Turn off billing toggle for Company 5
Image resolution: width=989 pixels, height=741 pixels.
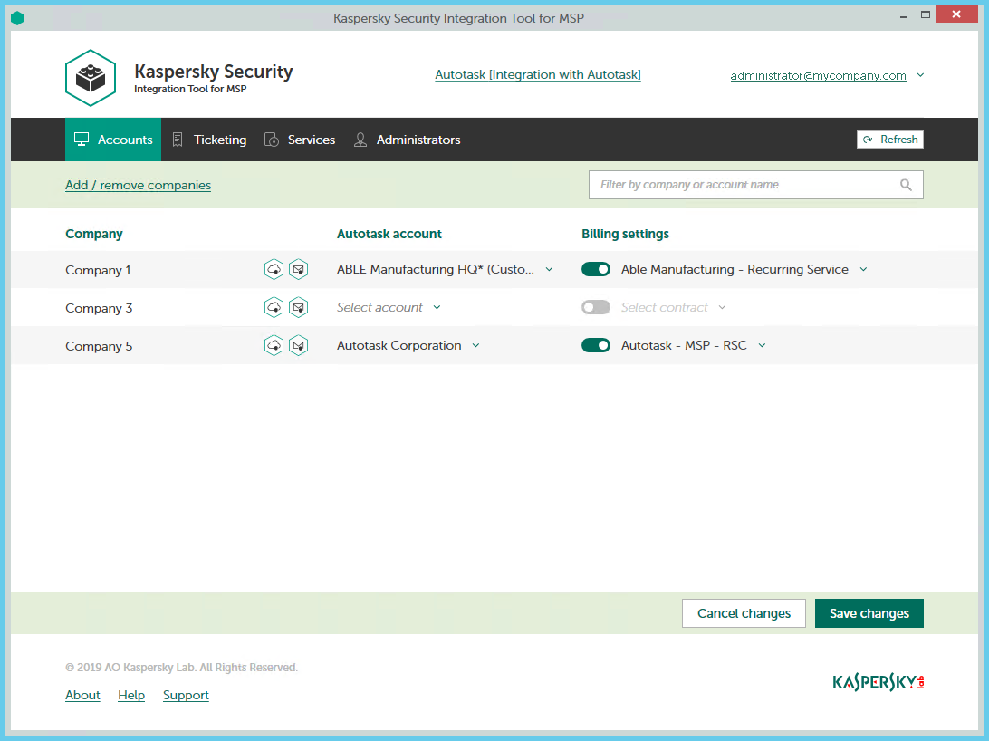click(x=596, y=345)
